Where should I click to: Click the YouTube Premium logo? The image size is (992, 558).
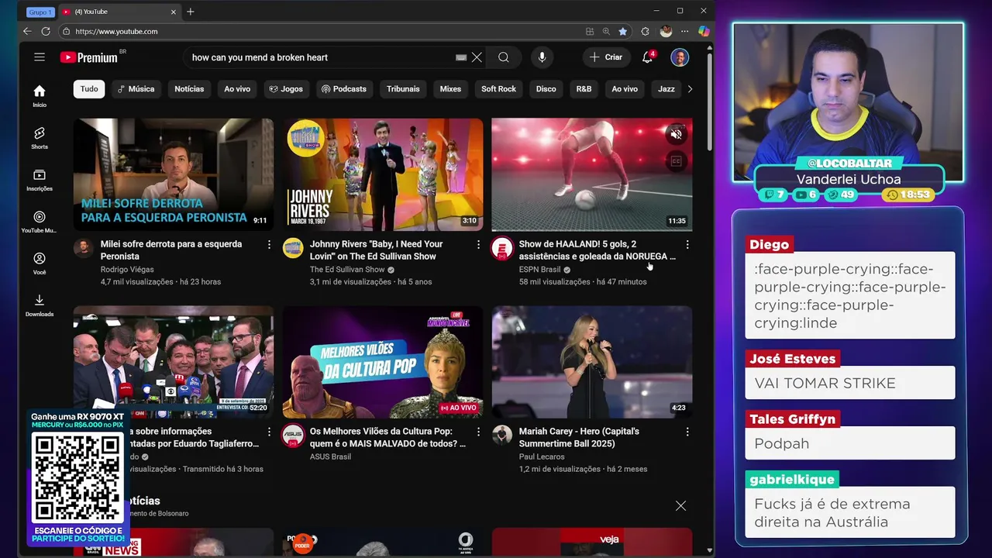[x=88, y=57]
